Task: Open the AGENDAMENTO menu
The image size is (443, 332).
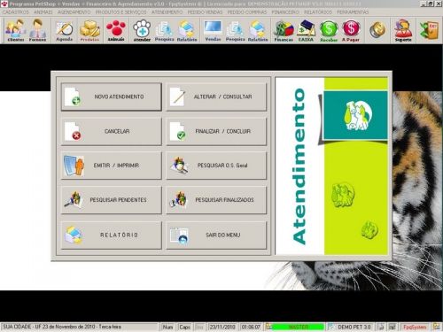Action: (74, 12)
